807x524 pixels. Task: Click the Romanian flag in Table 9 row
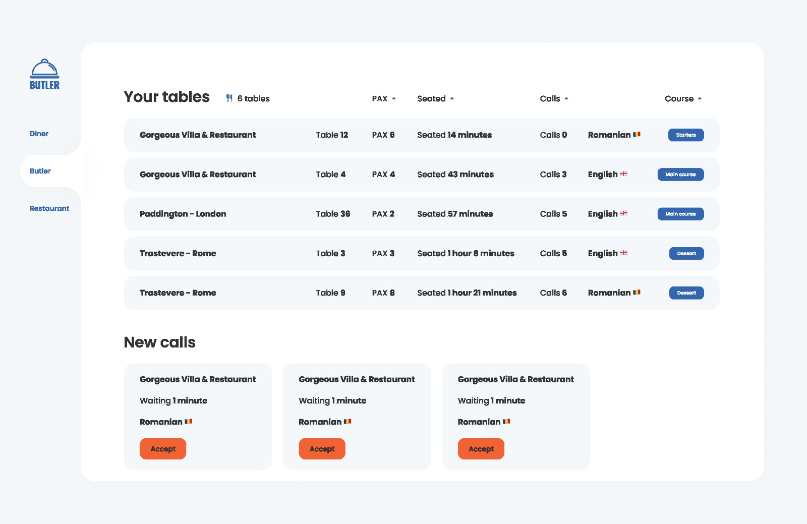click(x=637, y=292)
